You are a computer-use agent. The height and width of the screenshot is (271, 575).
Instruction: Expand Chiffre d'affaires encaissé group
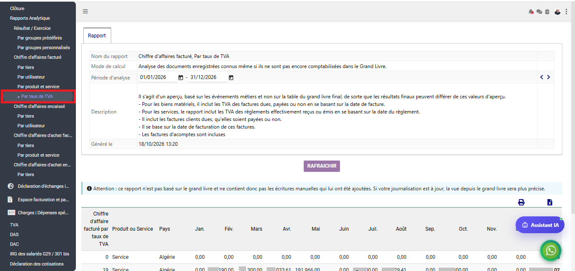click(39, 106)
